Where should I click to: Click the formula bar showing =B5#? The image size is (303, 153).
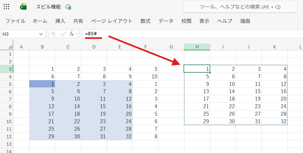coord(192,34)
